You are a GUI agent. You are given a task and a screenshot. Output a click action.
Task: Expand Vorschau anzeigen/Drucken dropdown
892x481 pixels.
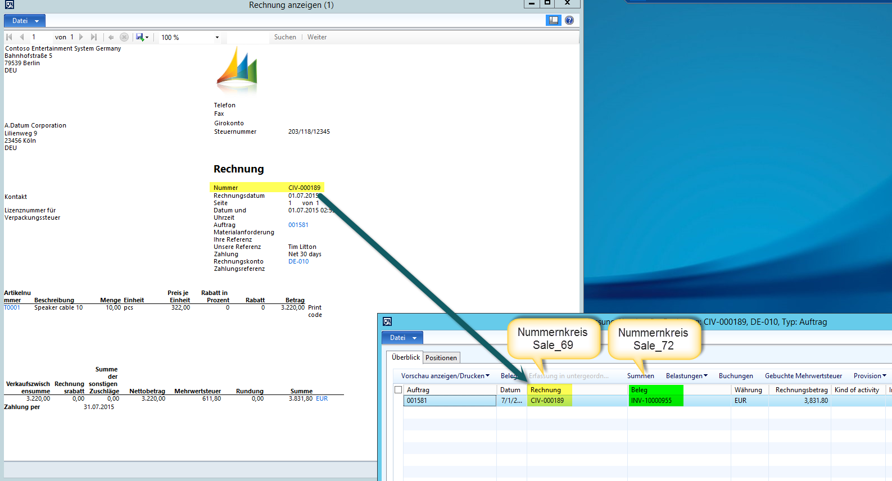(x=445, y=376)
